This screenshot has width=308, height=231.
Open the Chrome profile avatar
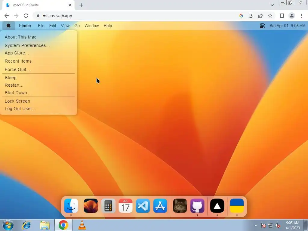tap(292, 16)
